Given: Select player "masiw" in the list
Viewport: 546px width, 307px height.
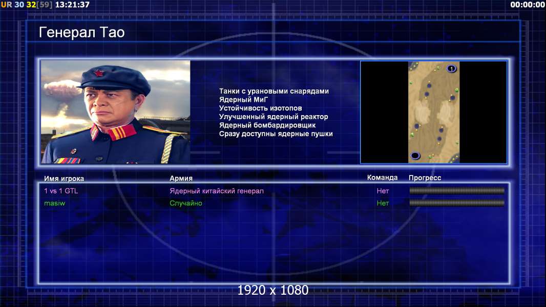Looking at the screenshot, I should pyautogui.click(x=55, y=204).
